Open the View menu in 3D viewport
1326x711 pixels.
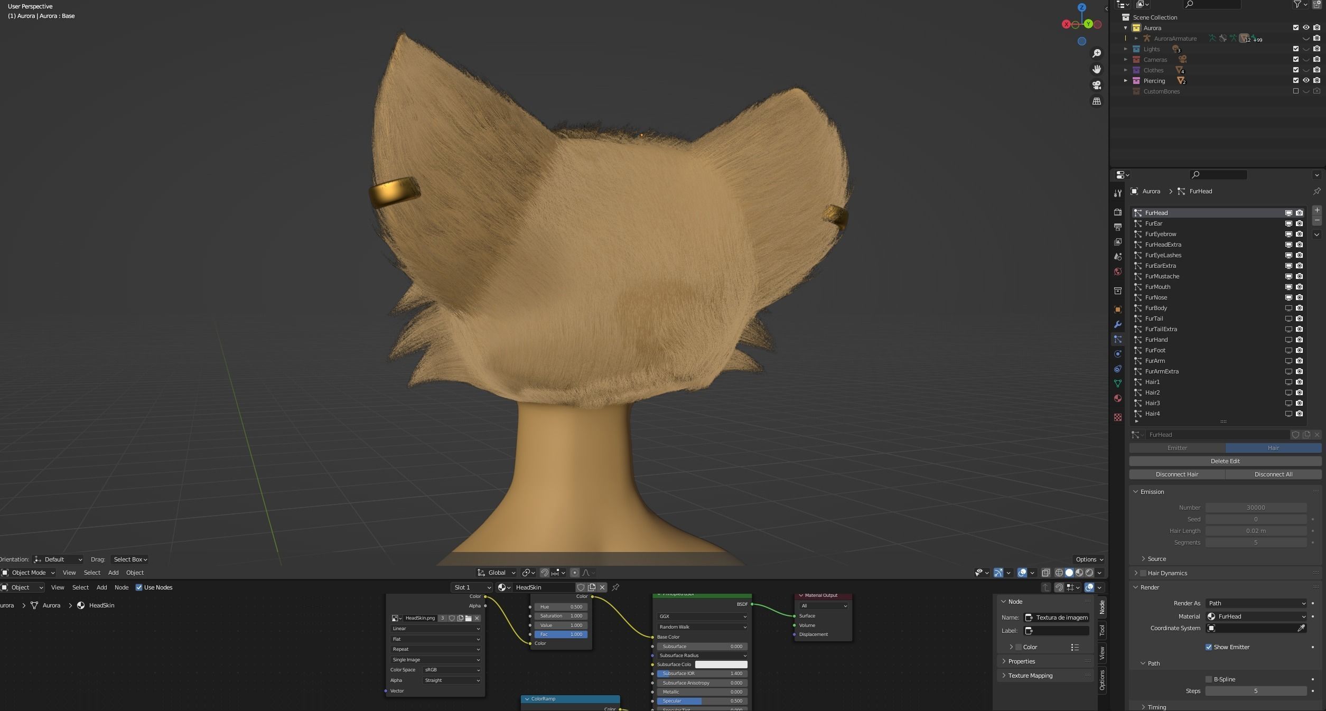[x=69, y=573]
